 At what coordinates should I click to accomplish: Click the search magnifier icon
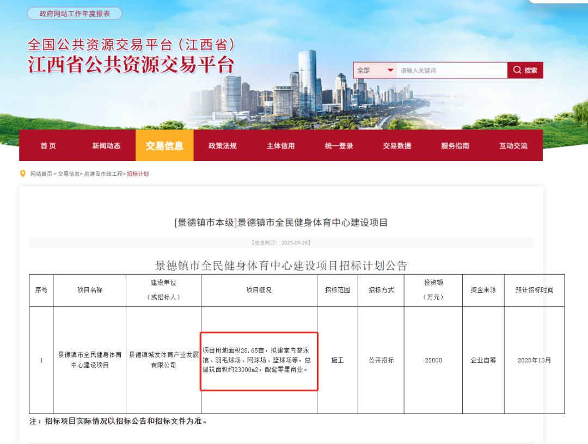point(516,70)
